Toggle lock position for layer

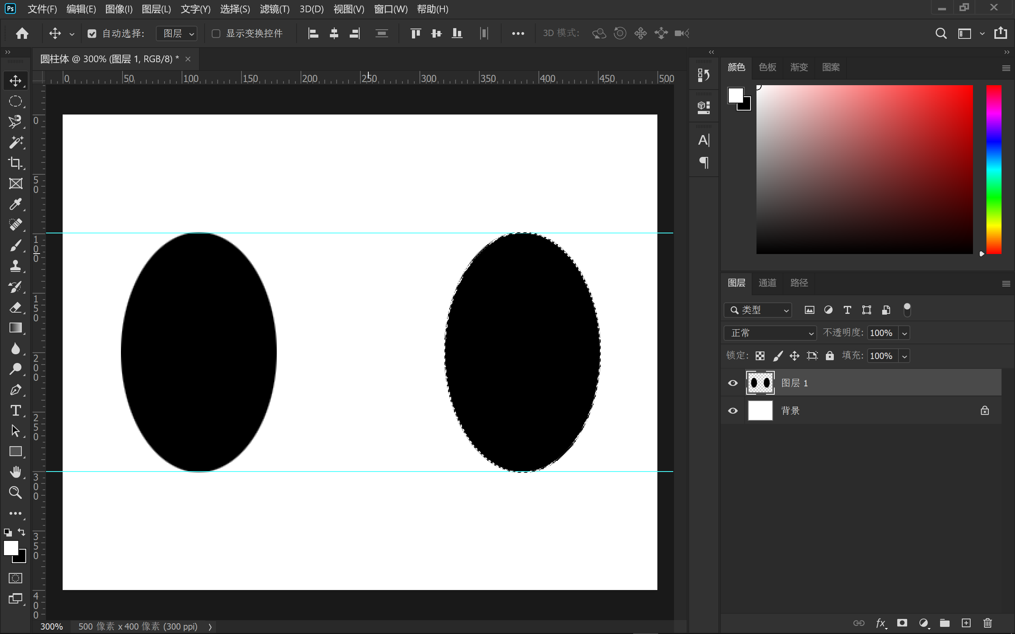(x=795, y=356)
